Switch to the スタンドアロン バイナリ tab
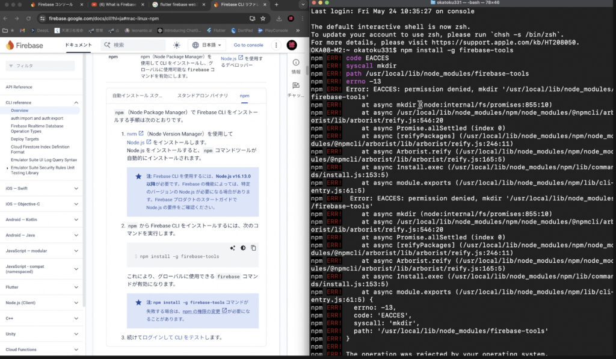The width and height of the screenshot is (616, 359). pos(202,96)
